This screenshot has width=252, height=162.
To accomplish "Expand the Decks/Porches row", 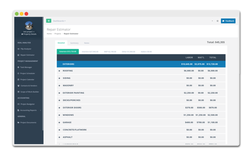I will point(59,101).
